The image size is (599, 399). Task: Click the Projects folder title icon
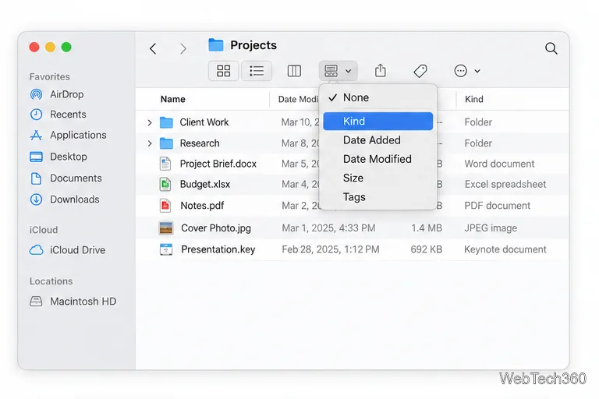point(216,45)
